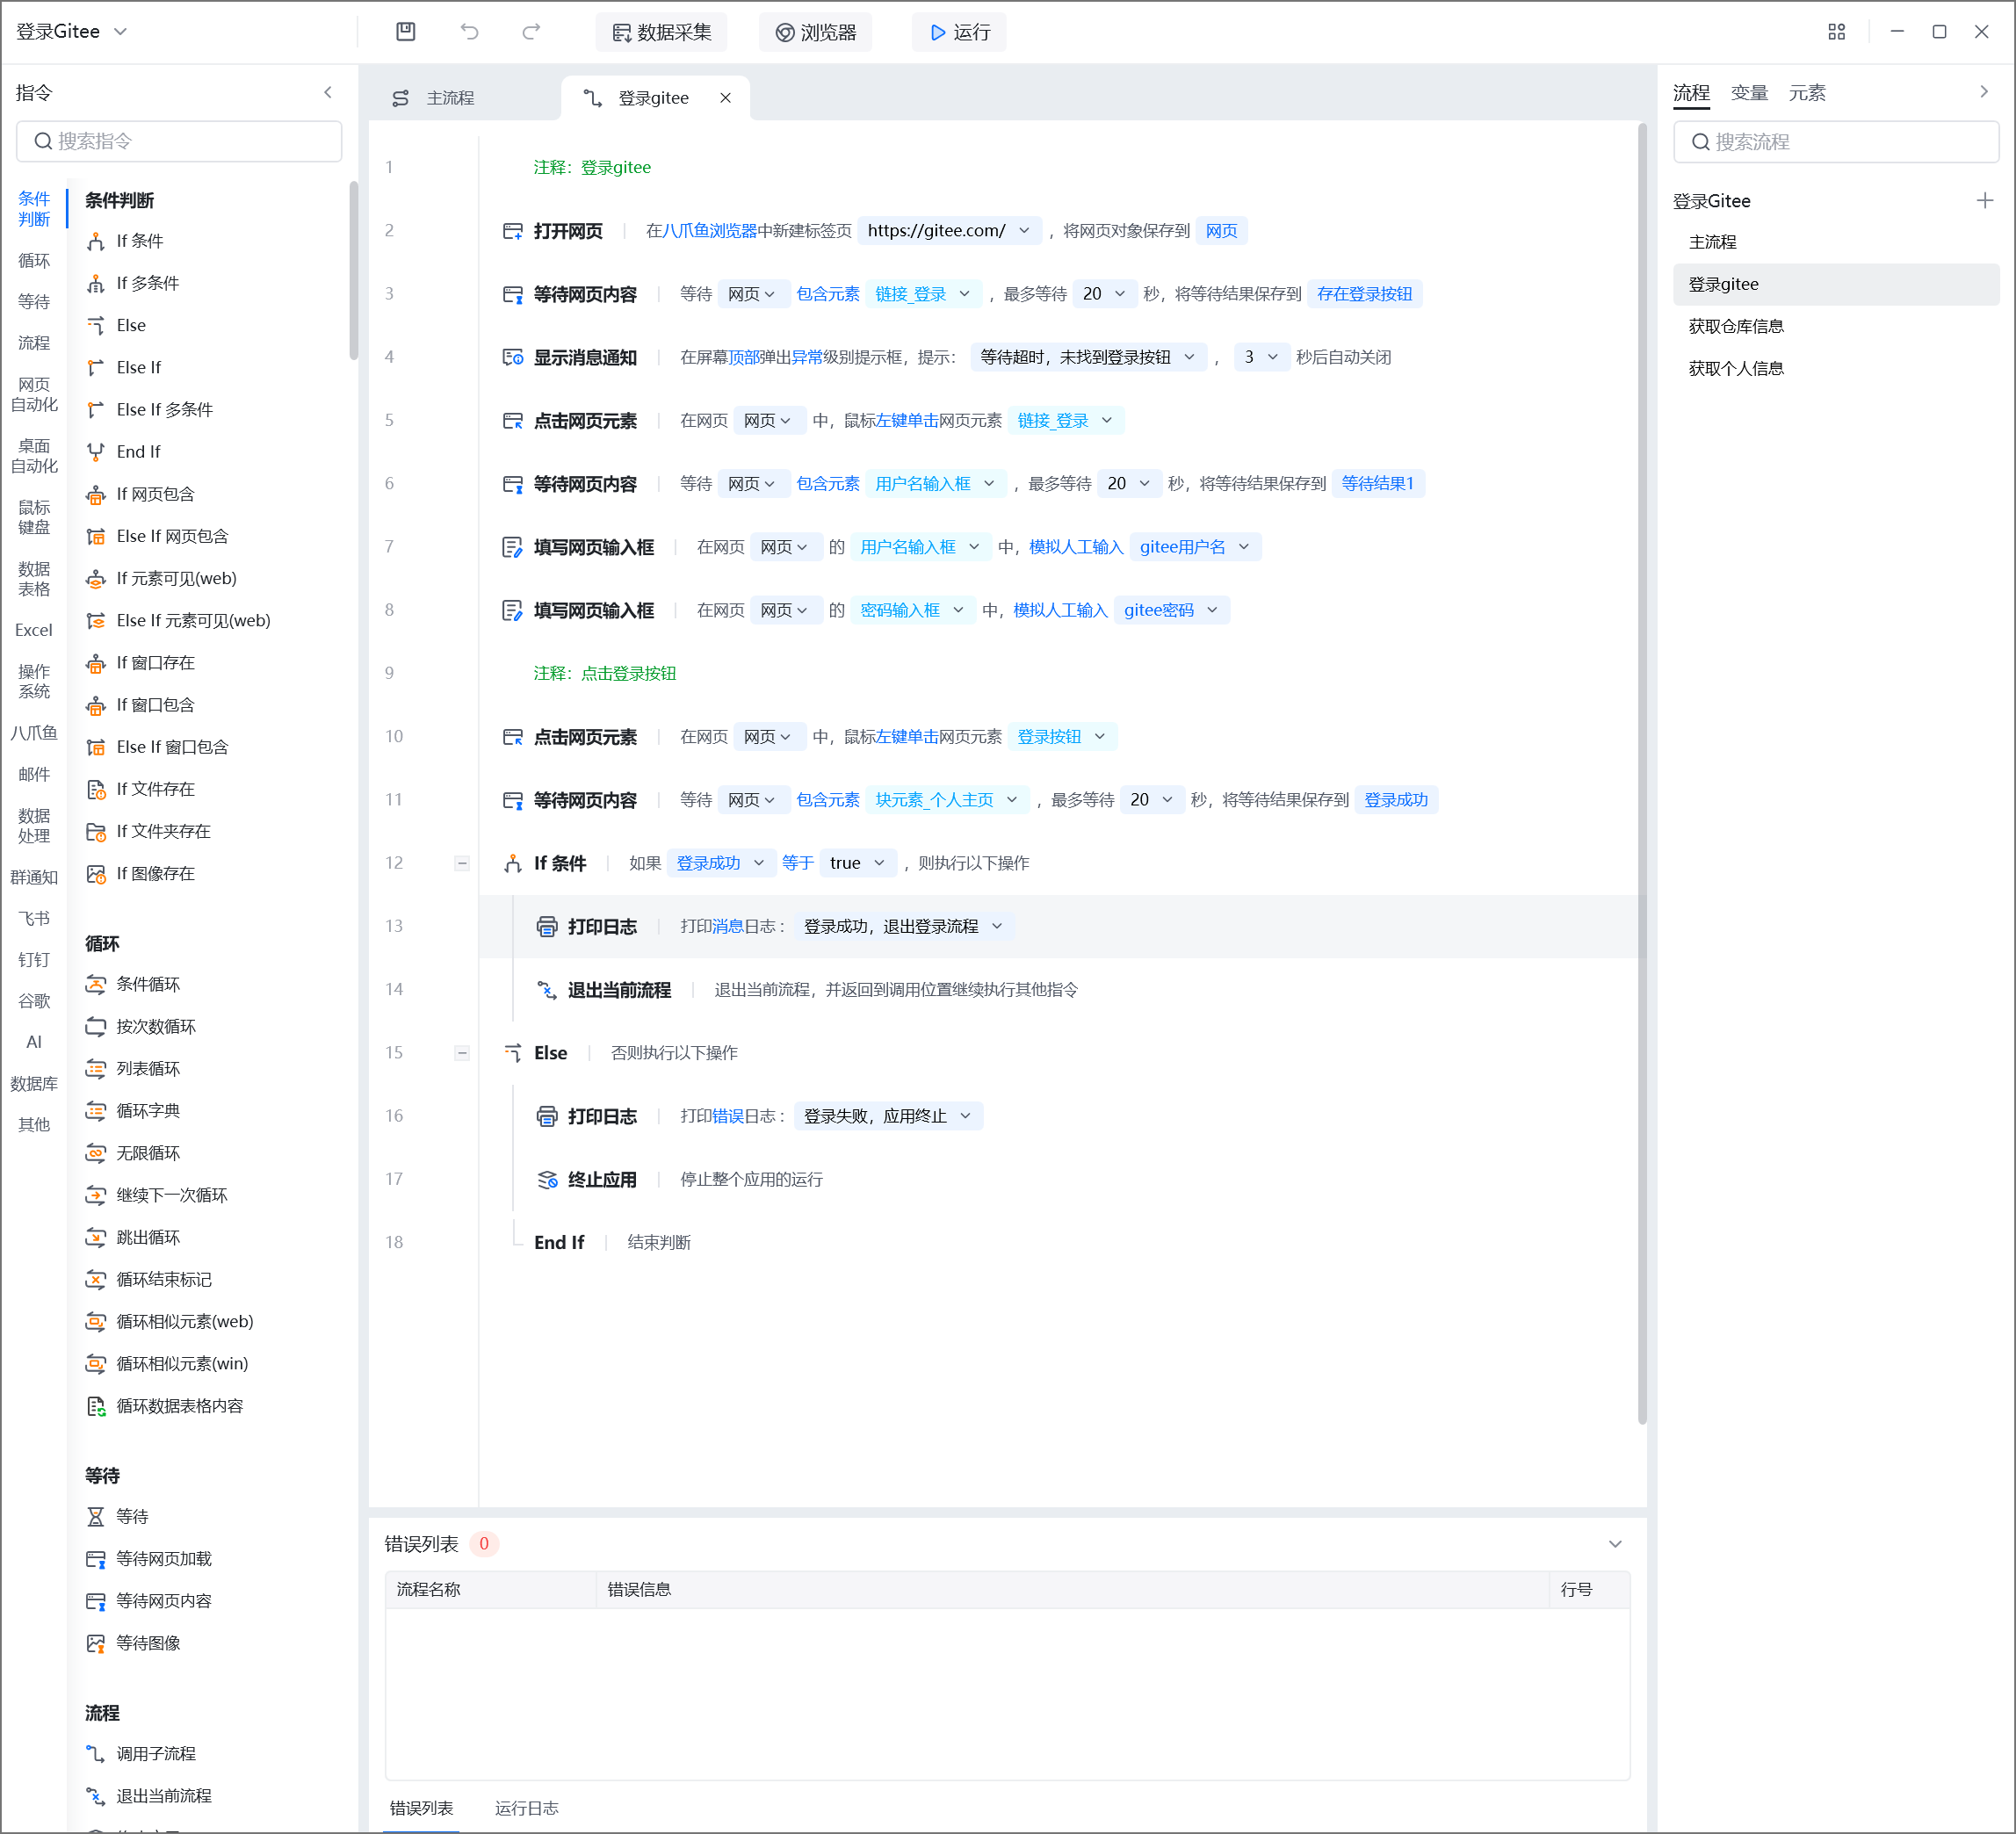This screenshot has height=1834, width=2016.
Task: Close the 登录gitee tab
Action: [726, 98]
